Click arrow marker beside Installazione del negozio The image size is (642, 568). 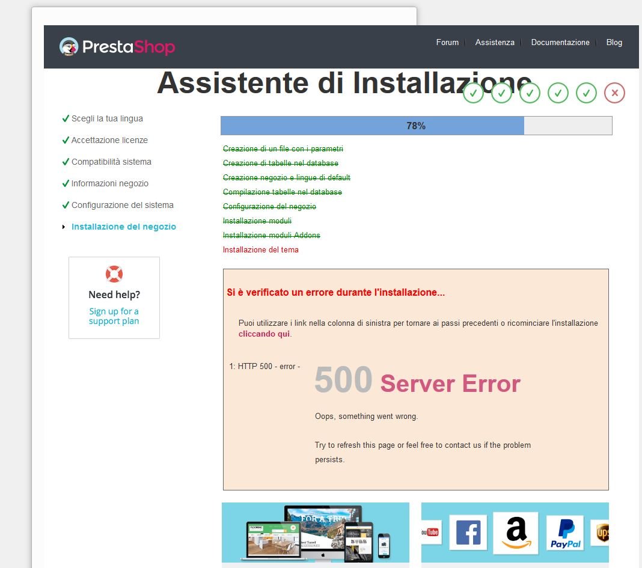(64, 227)
